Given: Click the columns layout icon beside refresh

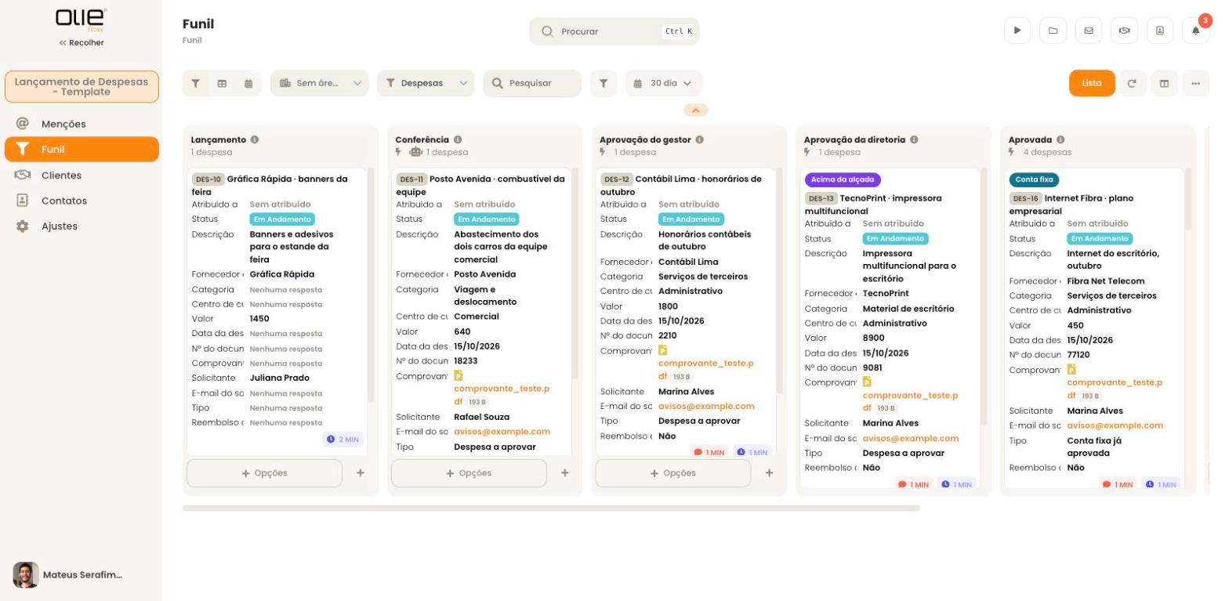Looking at the screenshot, I should (1164, 83).
